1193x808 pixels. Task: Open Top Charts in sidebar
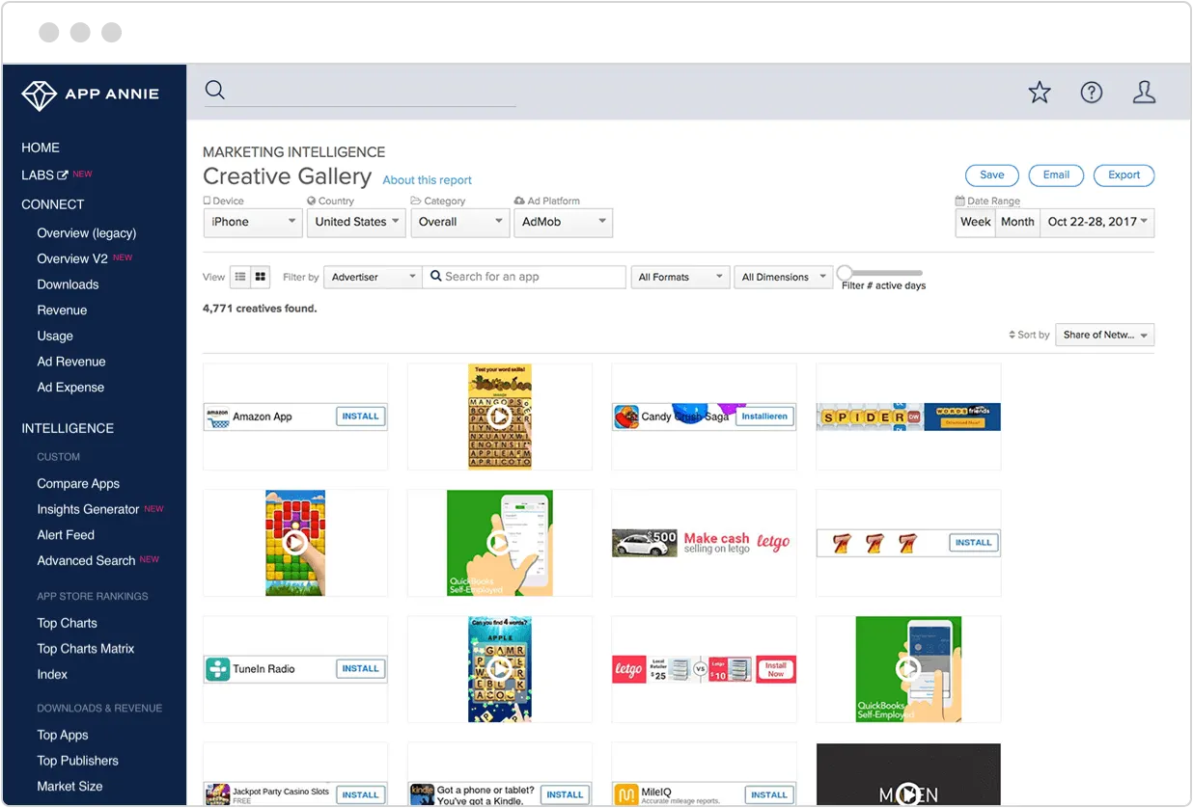(67, 623)
